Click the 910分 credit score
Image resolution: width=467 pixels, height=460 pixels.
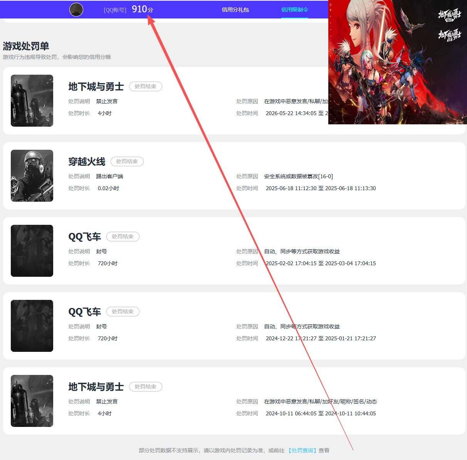[x=143, y=9]
